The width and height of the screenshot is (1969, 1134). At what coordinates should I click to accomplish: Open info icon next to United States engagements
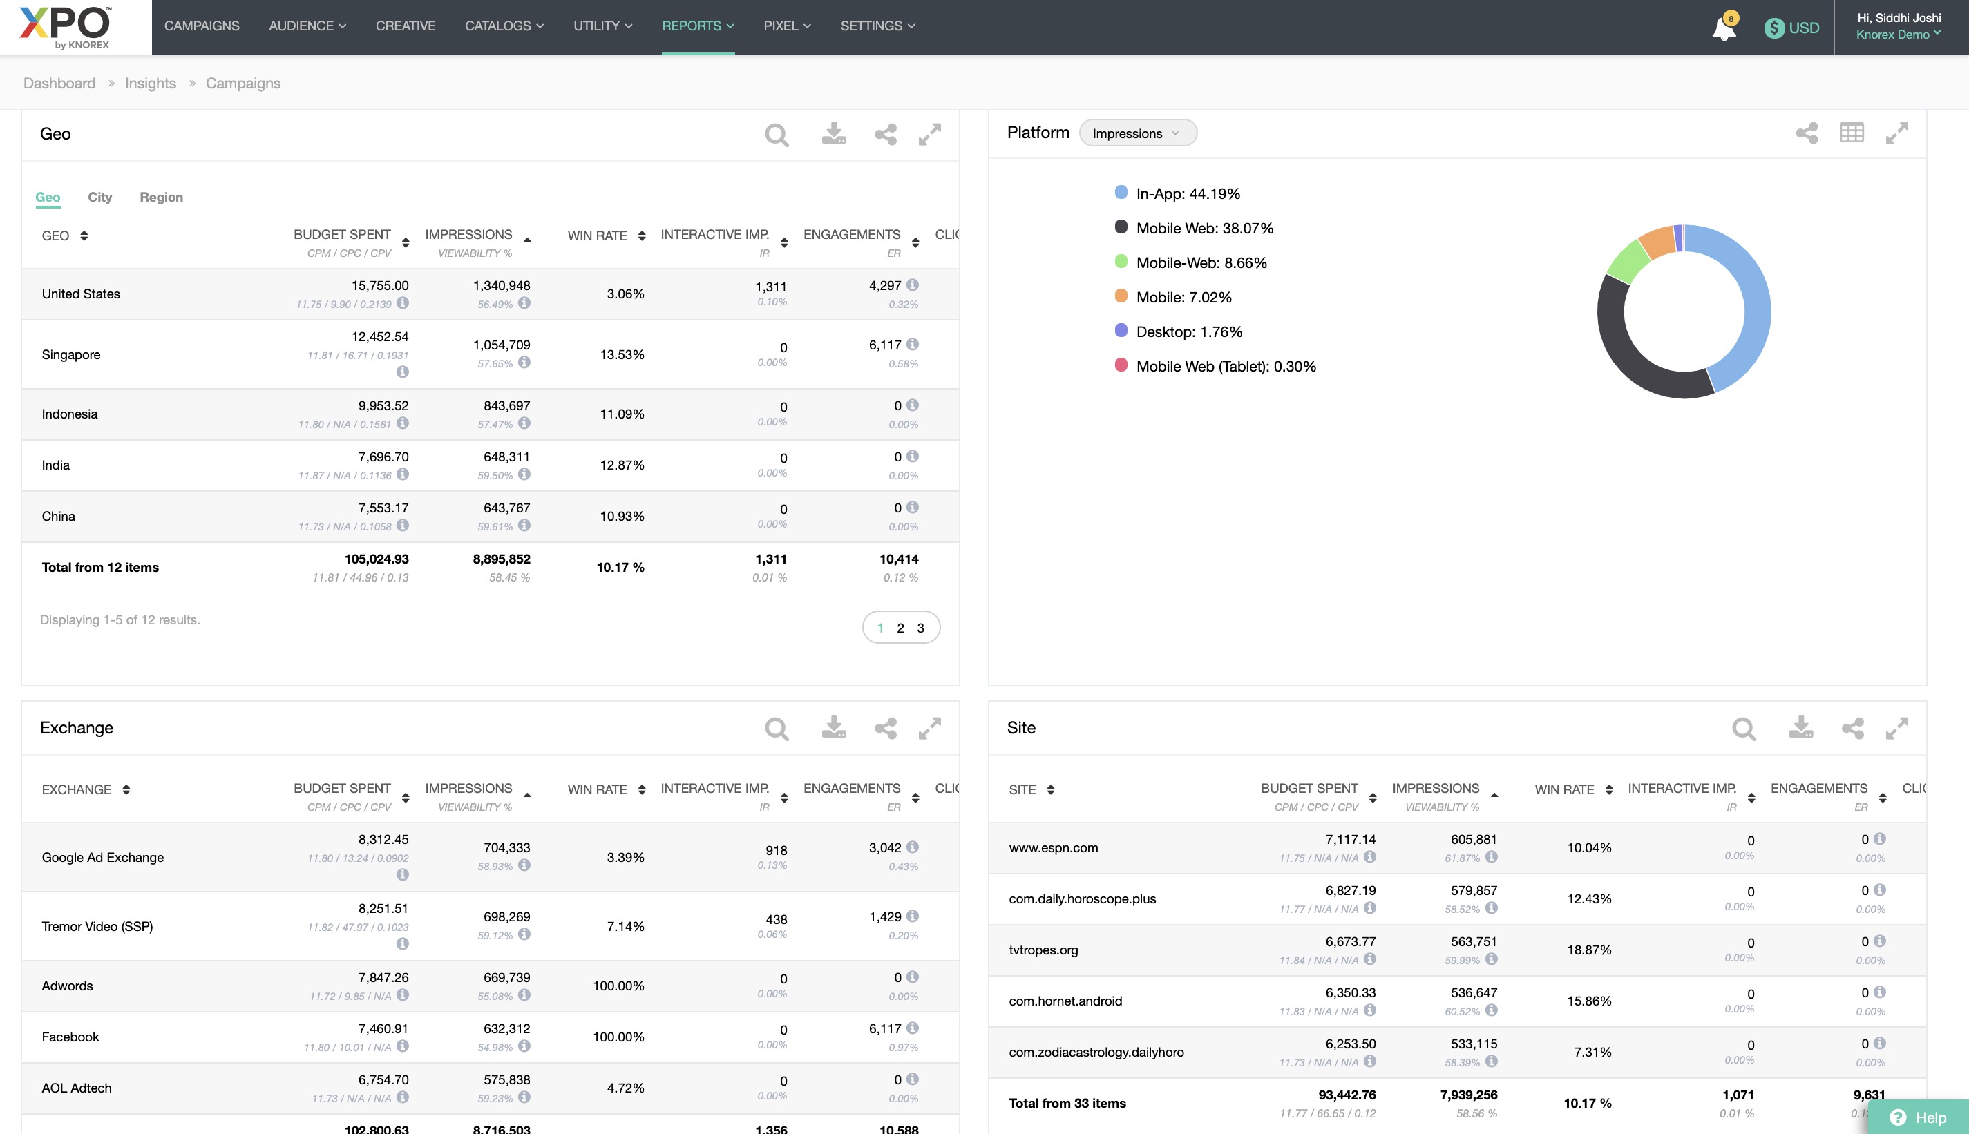click(x=913, y=285)
